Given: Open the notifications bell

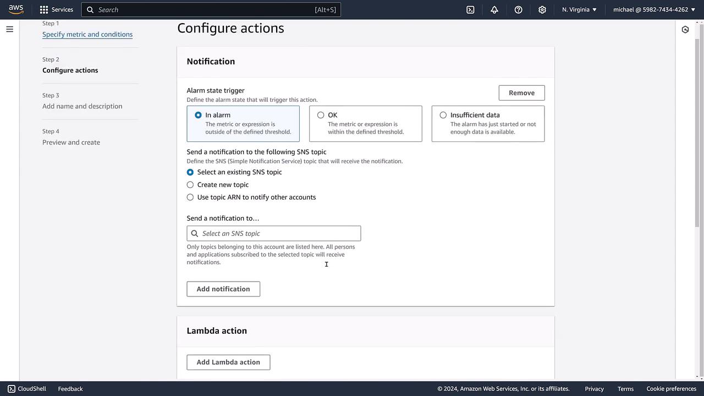Looking at the screenshot, I should 494,9.
